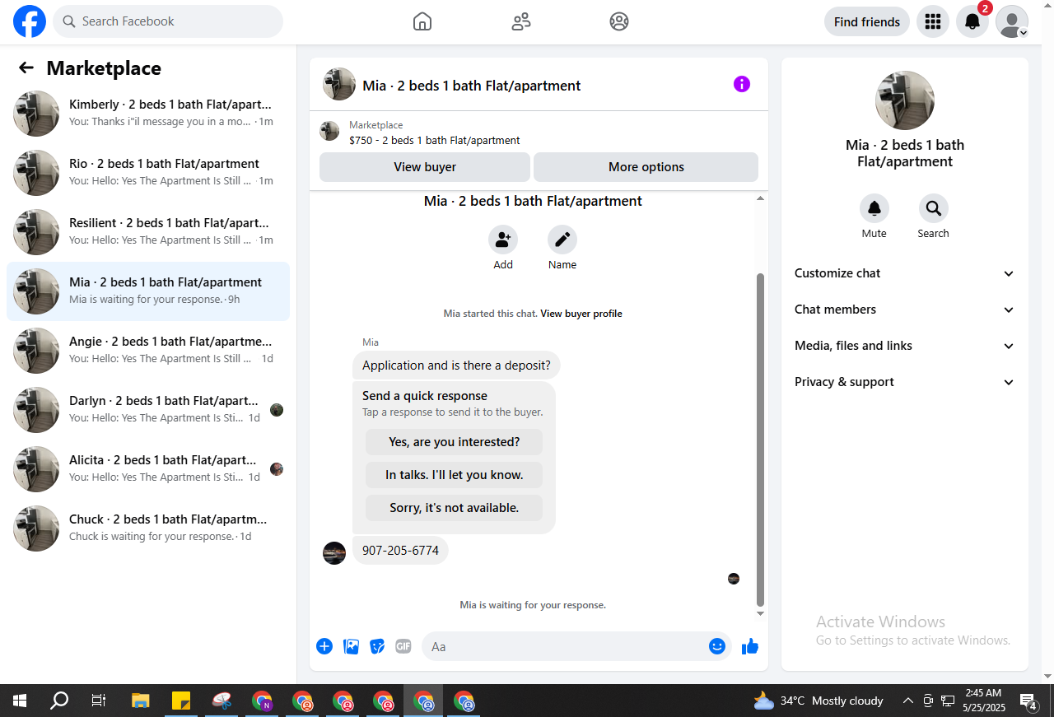Image resolution: width=1054 pixels, height=717 pixels.
Task: Click the listing thumbnail in Marketplace banner
Action: [329, 132]
